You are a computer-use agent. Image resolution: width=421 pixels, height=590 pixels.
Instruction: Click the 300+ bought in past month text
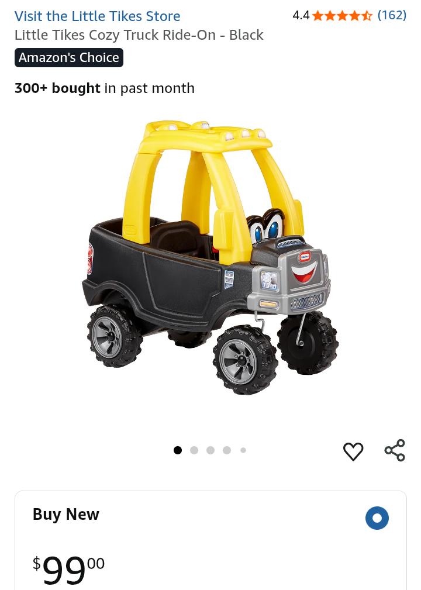105,88
